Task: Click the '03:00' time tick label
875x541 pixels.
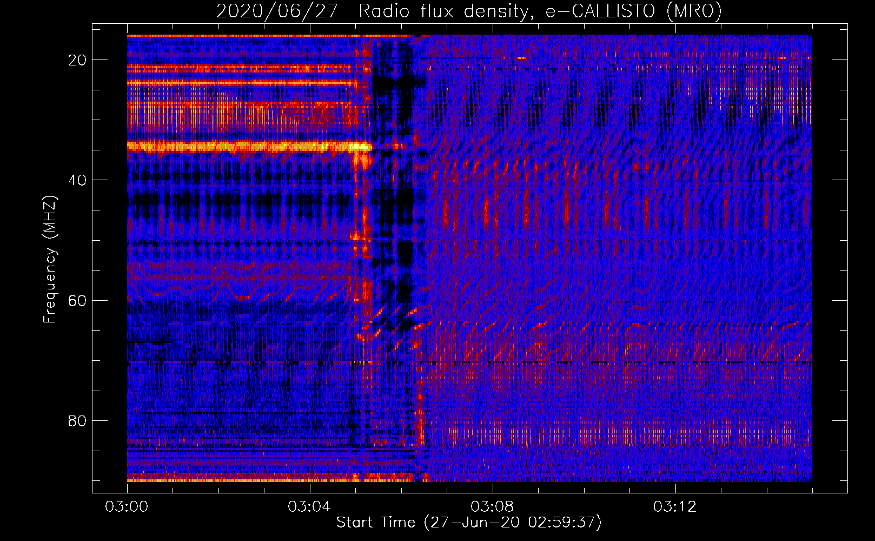Action: 127,507
